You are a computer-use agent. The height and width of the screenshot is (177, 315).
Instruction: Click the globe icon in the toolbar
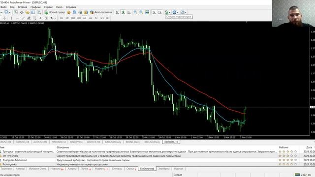[80, 12]
